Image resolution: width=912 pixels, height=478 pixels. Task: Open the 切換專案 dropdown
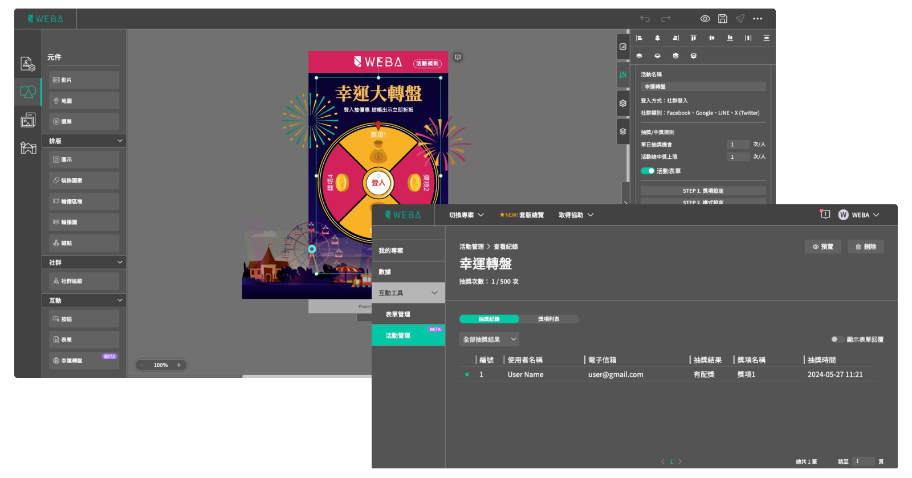click(466, 215)
